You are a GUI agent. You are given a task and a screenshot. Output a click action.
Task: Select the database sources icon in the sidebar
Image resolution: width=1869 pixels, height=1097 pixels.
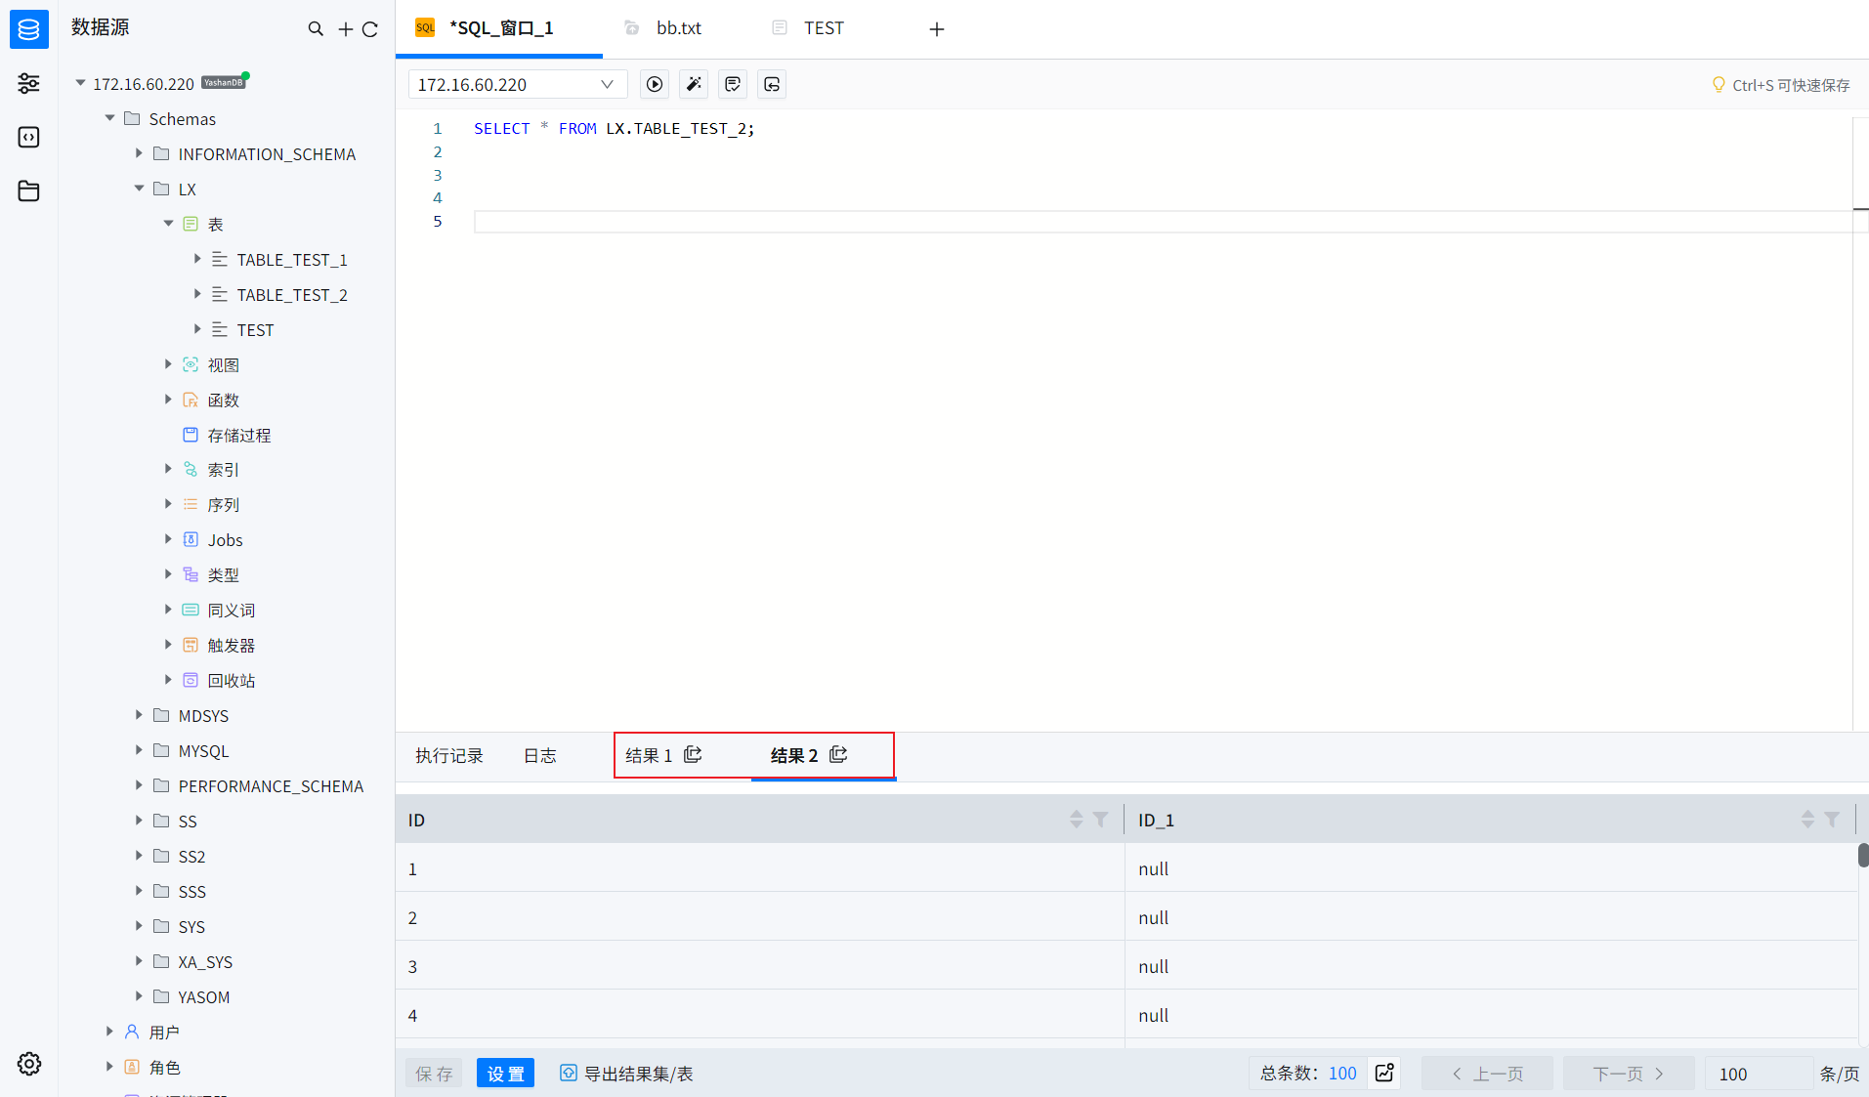pyautogui.click(x=28, y=29)
